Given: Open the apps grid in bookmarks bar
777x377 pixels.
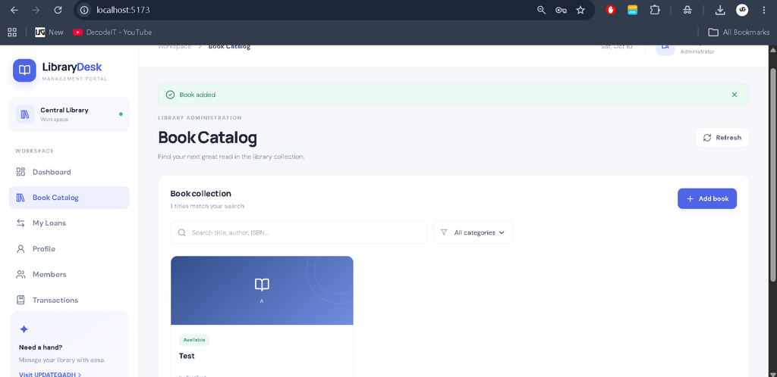Looking at the screenshot, I should click(x=12, y=32).
